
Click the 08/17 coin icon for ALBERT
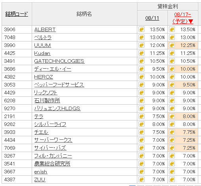(x=172, y=29)
